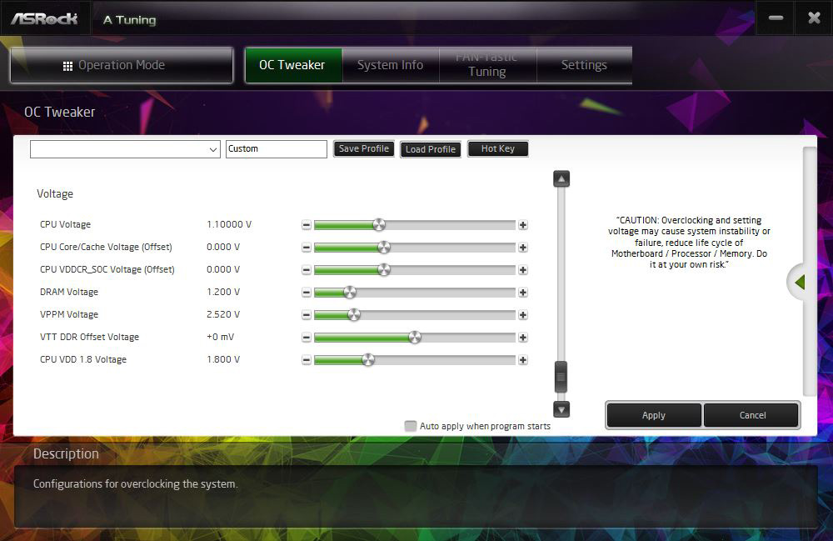Click the CPU VDD 1.8 Voltage label
Viewport: 833px width, 541px height.
click(x=83, y=359)
